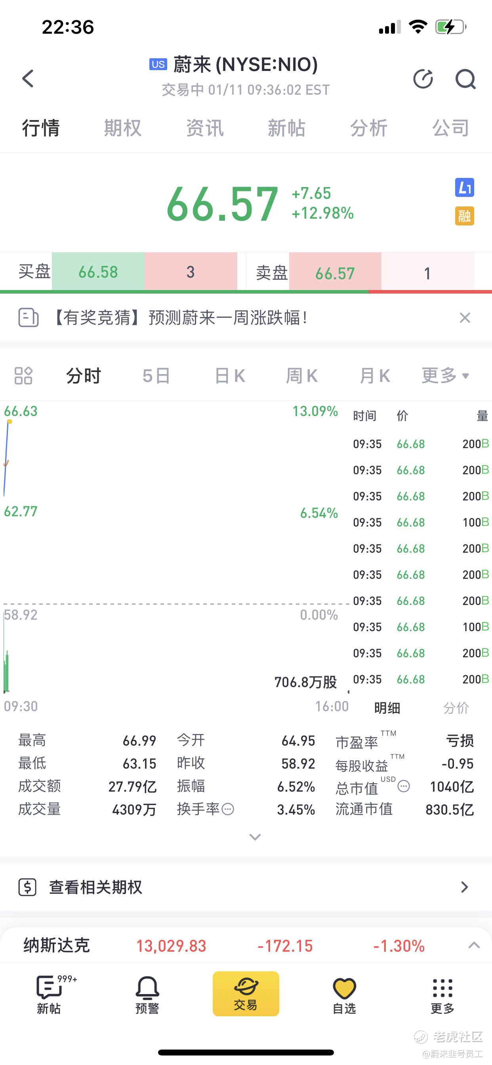The height and width of the screenshot is (1065, 492).
Task: Tap the info icon beside 换手率
Action: 228,808
